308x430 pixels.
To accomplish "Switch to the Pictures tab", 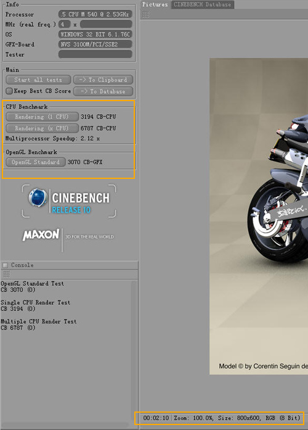I will [x=155, y=4].
